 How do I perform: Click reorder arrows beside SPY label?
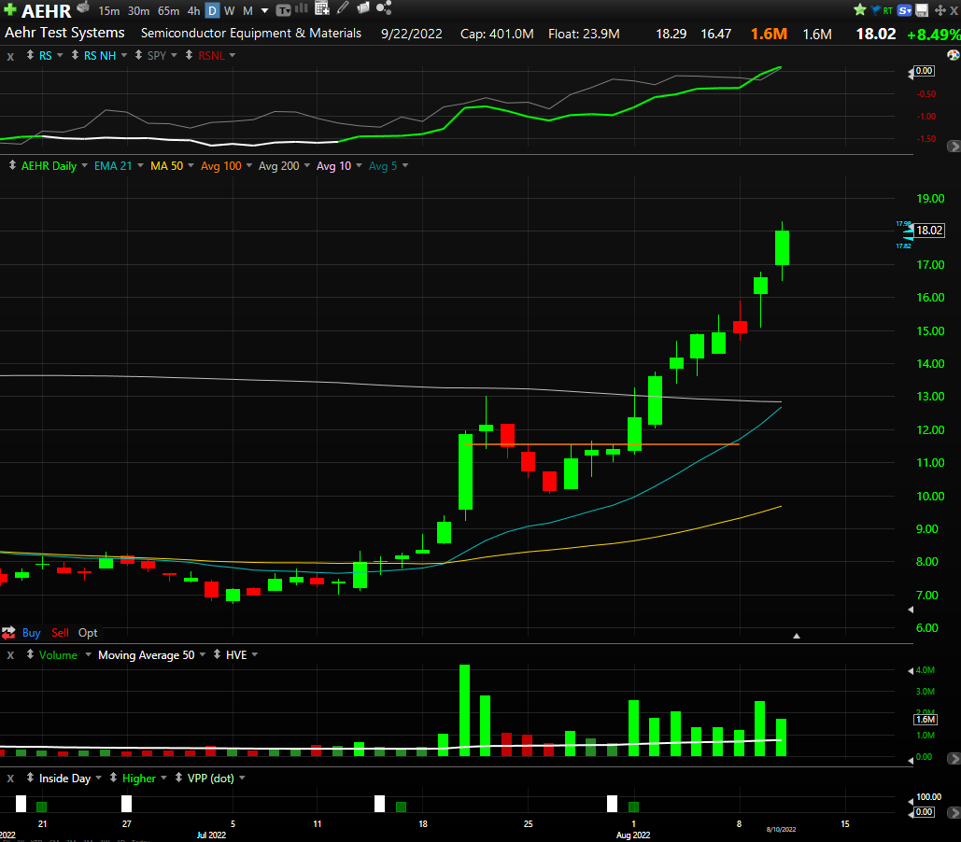(x=138, y=55)
